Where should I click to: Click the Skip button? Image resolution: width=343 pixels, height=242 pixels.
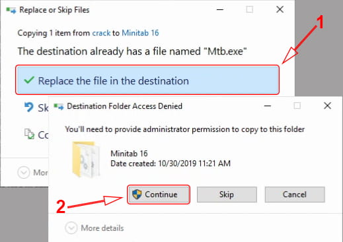click(227, 195)
